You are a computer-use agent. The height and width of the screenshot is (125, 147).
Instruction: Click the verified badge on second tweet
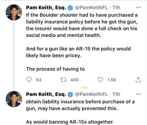point(70,95)
